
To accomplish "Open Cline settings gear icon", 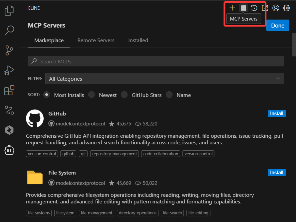I will point(287,8).
